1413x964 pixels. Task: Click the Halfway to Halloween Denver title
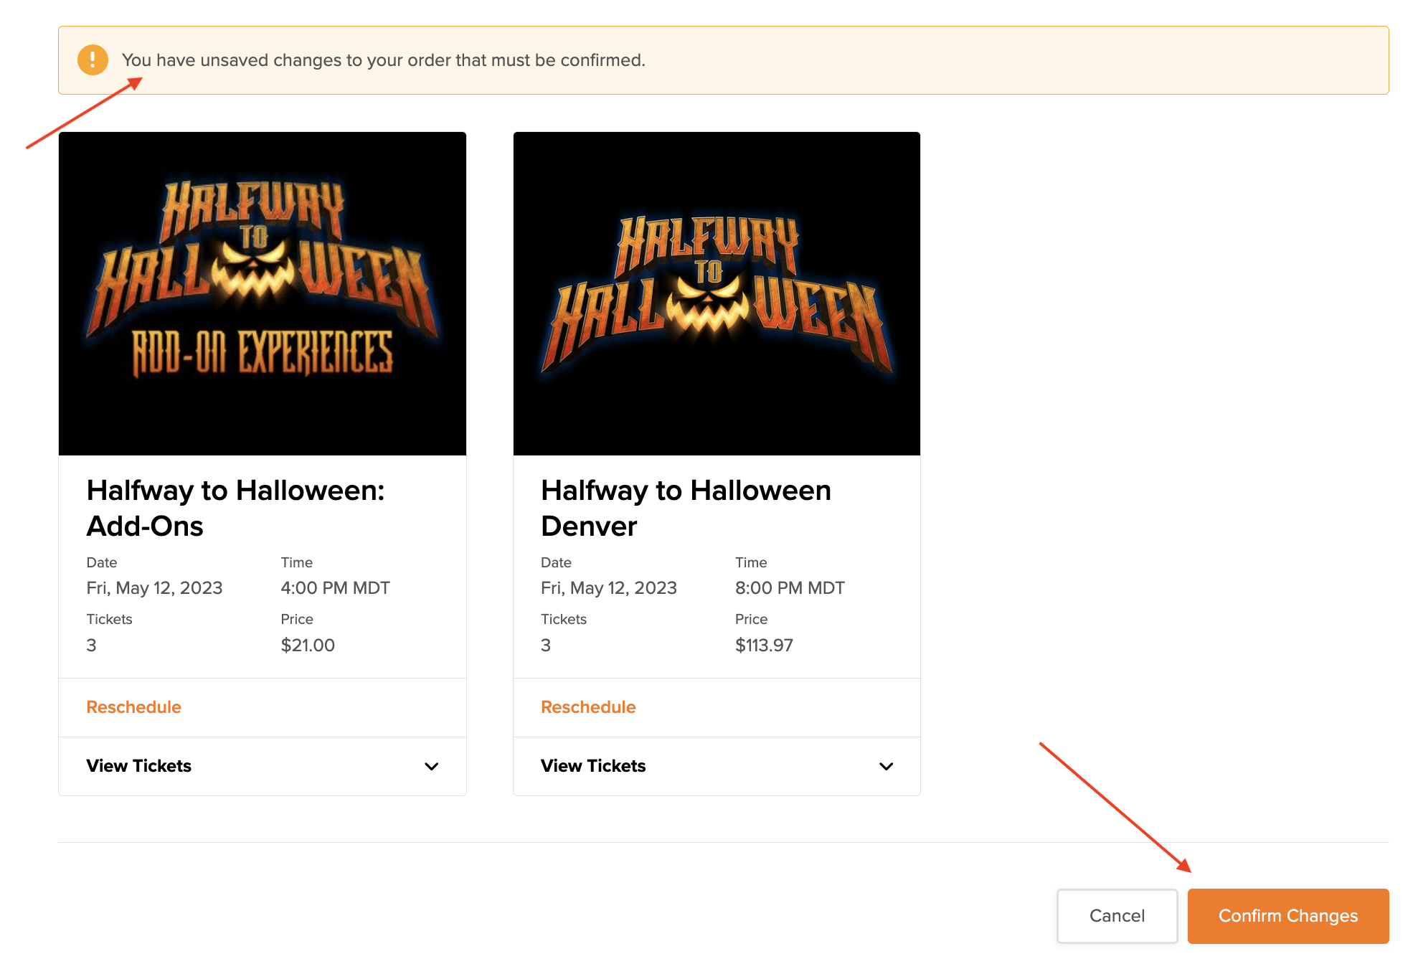click(686, 508)
